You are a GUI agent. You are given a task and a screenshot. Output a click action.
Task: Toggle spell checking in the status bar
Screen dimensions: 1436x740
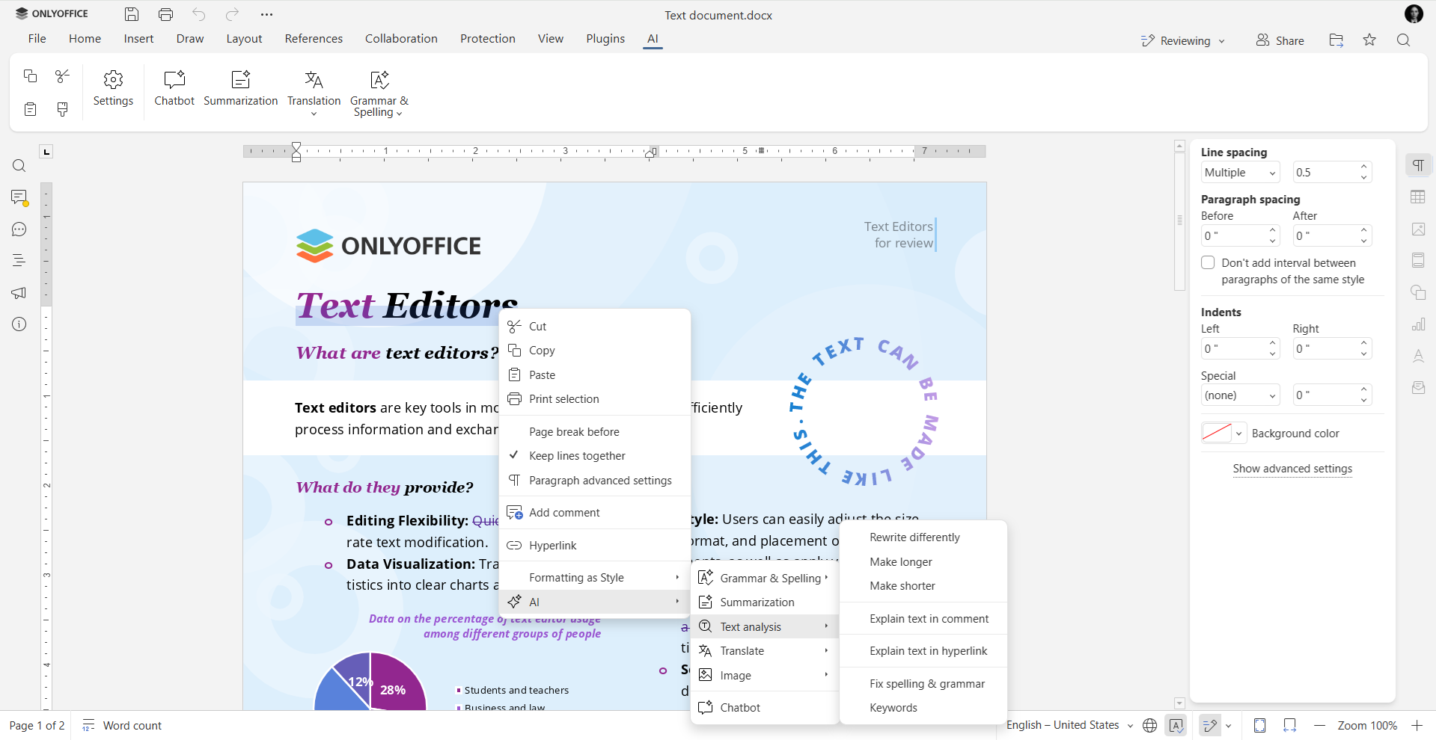click(1176, 724)
